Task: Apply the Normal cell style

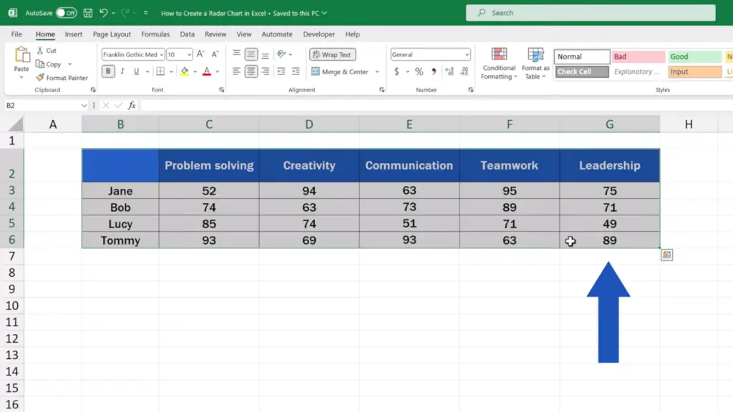Action: point(582,57)
